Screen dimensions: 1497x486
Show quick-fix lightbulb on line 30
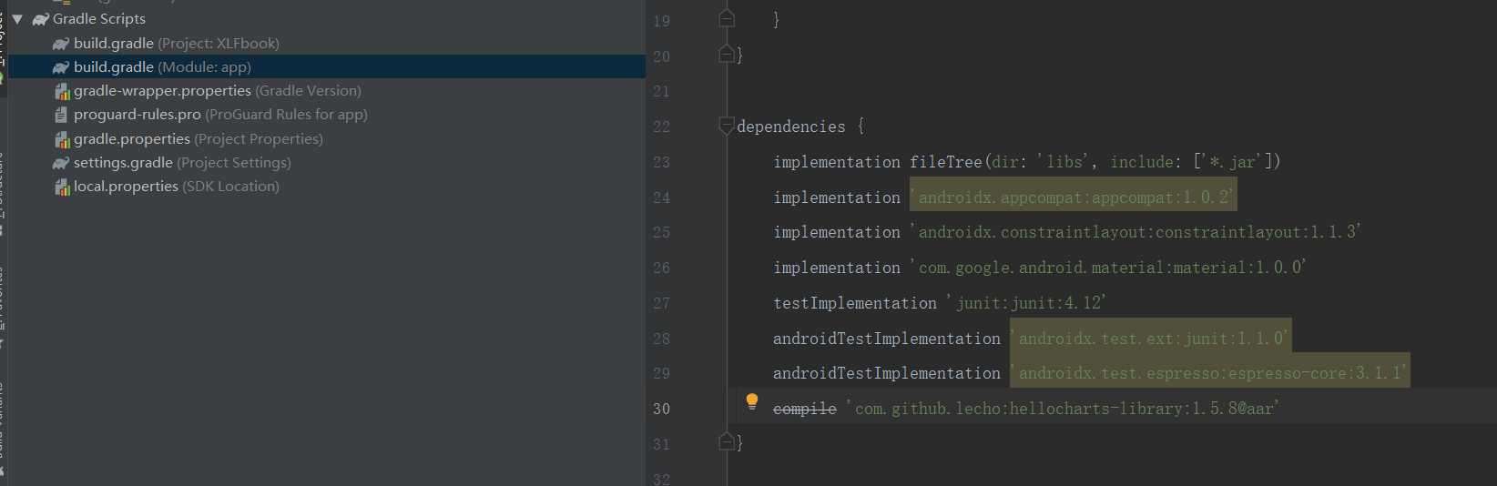click(x=752, y=401)
